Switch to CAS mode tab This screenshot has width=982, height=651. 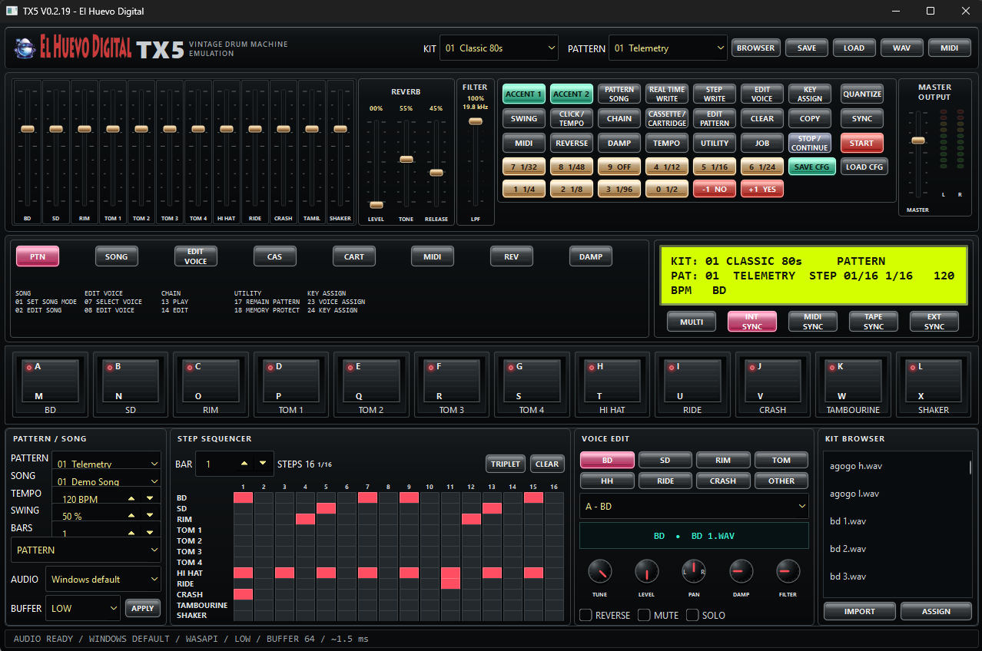tap(274, 256)
